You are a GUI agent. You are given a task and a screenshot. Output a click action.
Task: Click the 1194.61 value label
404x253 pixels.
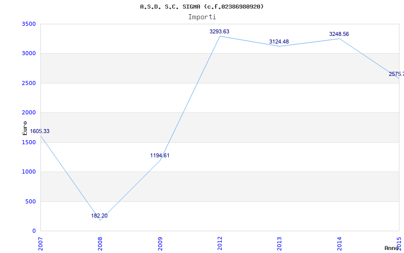(160, 155)
